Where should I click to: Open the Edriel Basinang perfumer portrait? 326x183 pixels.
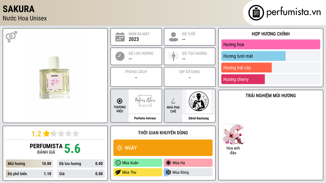[x=199, y=101]
